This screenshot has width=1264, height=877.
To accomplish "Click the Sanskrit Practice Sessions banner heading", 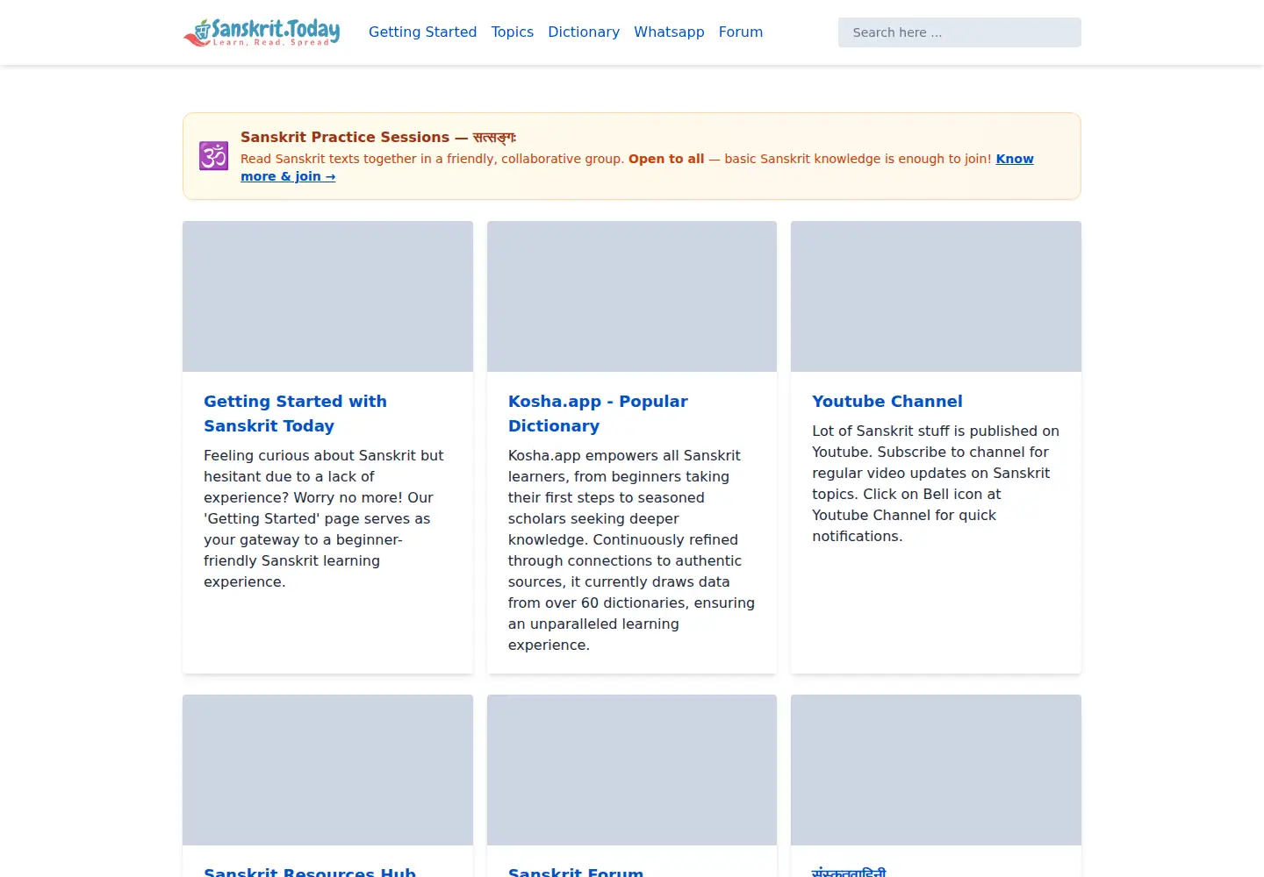I will pos(378,137).
